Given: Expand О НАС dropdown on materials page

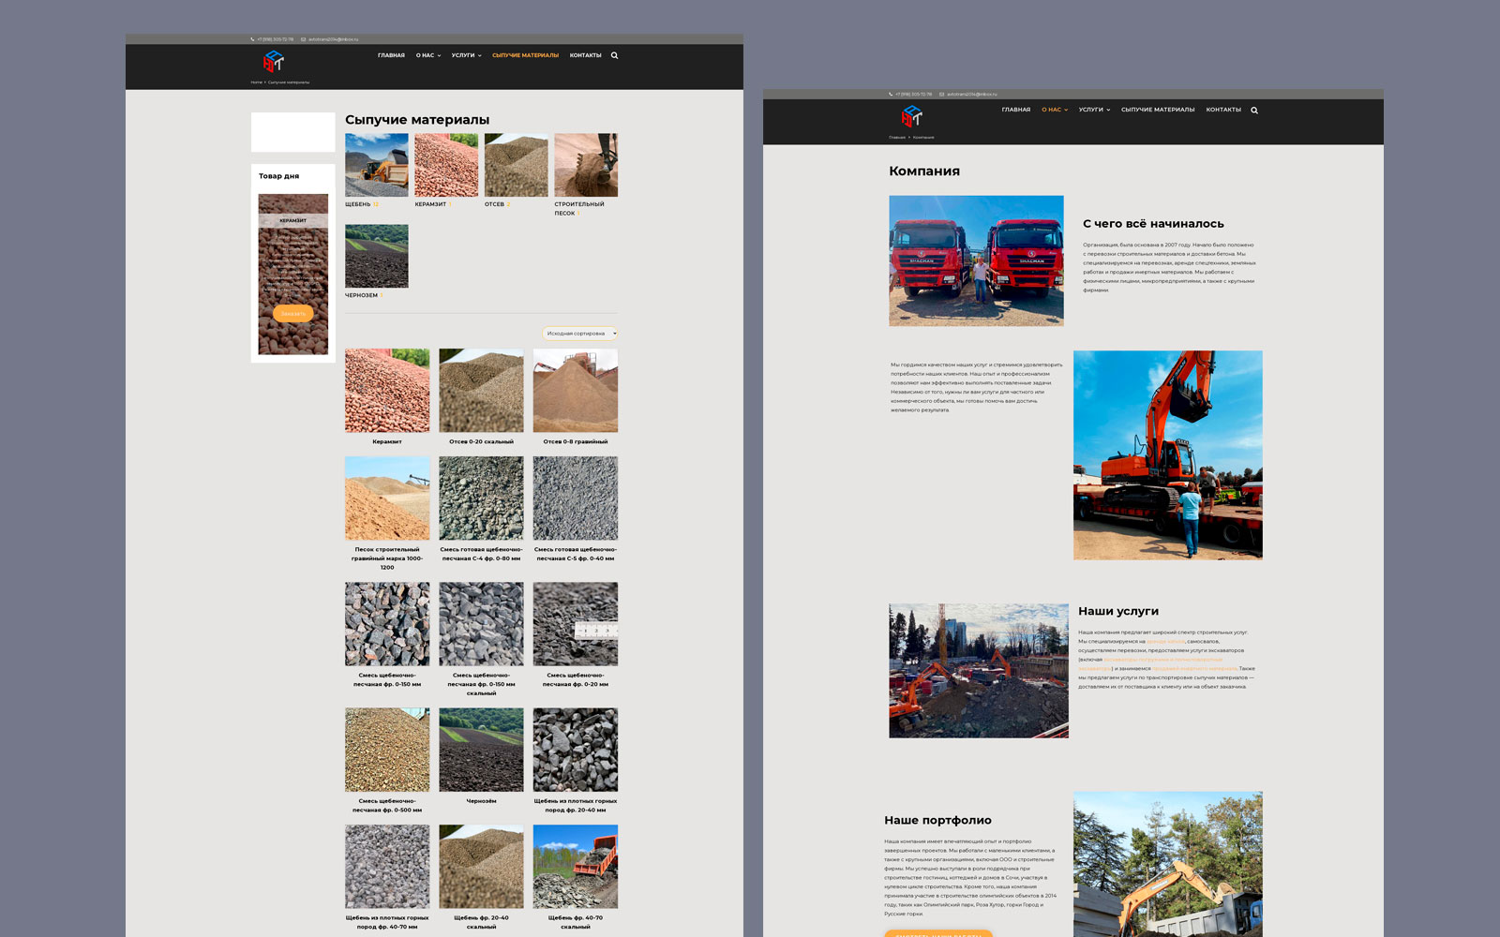Looking at the screenshot, I should (428, 55).
